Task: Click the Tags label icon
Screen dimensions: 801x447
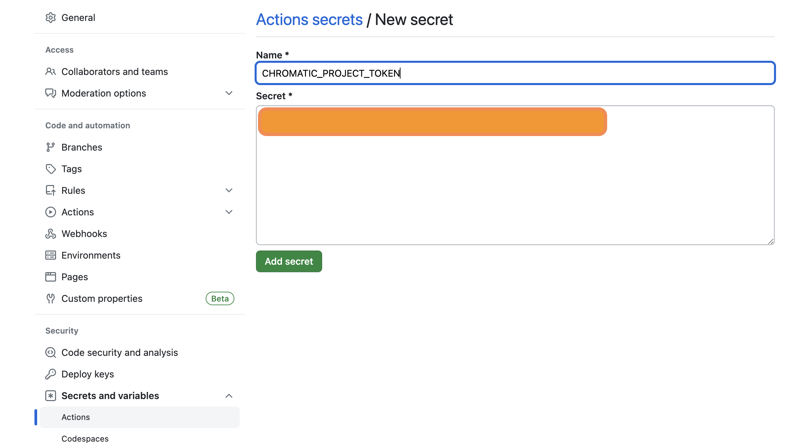Action: click(x=51, y=169)
